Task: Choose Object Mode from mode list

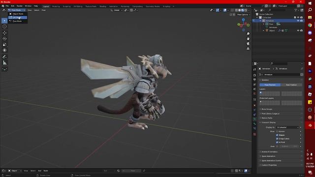Action: click(x=18, y=14)
